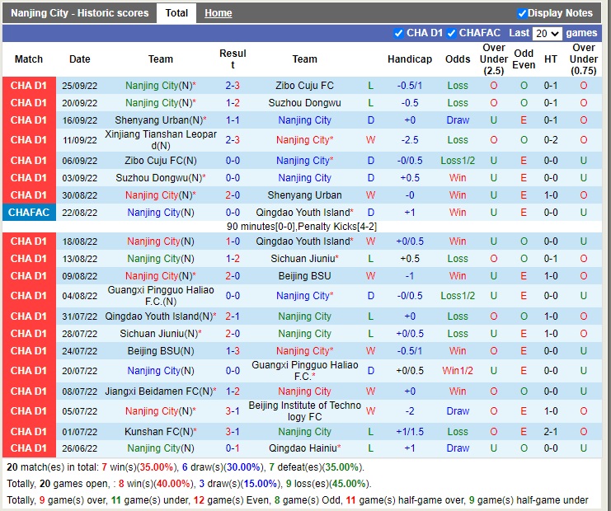Open the Kunshan FC team link
The image size is (611, 511).
coord(154,432)
